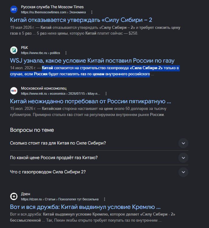
Task: Click the dzen.ru Статьи breadcrumb URL
Action: tap(60, 199)
